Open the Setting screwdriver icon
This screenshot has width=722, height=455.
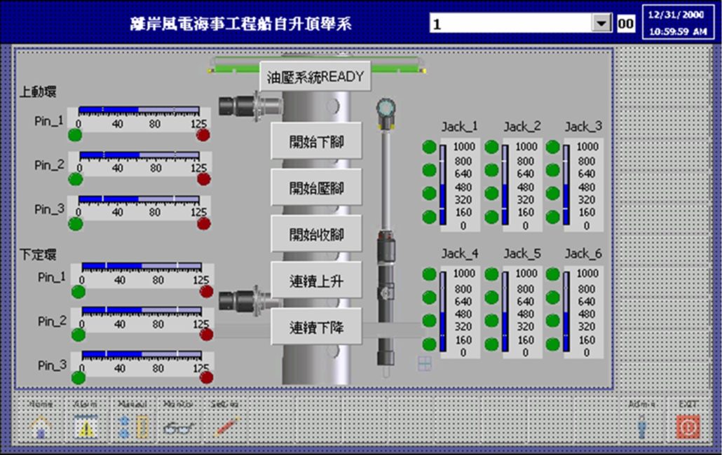pos(226,428)
